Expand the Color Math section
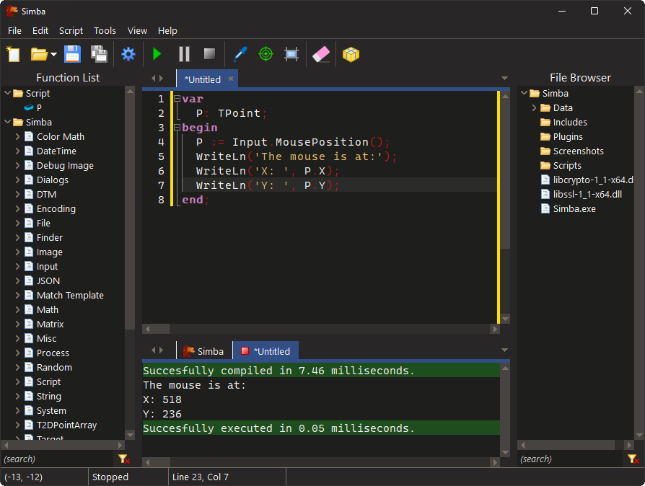Image resolution: width=645 pixels, height=486 pixels. (x=17, y=136)
